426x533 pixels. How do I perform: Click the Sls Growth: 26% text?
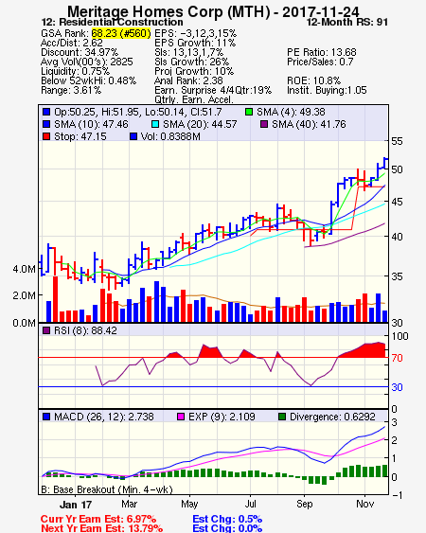pyautogui.click(x=192, y=62)
